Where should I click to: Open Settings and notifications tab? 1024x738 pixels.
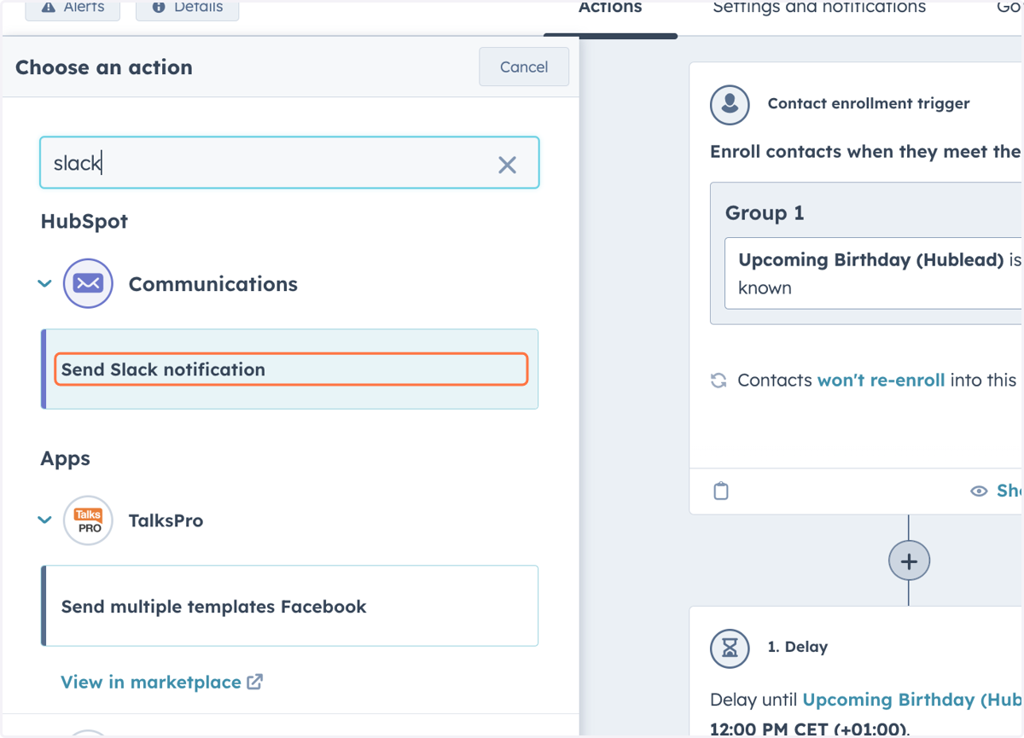(819, 8)
